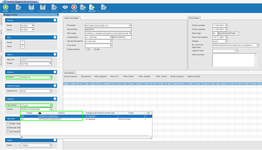262x150 pixels.
Task: Open the Comprobante 01 - FACTURA dropdown
Action: click(x=111, y=37)
